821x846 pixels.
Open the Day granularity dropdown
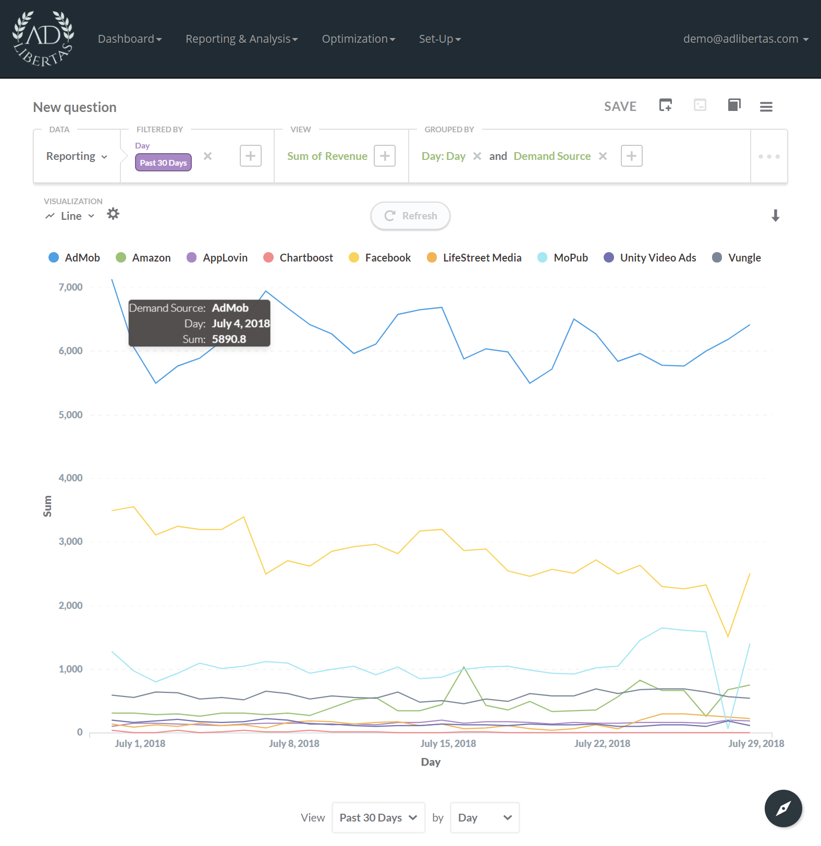point(485,817)
